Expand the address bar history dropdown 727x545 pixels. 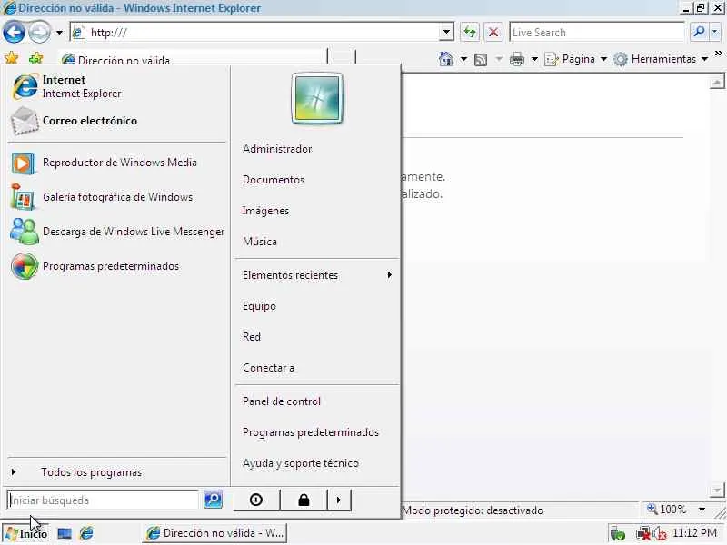coord(446,33)
